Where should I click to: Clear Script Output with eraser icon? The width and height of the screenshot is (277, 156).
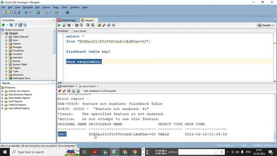pos(64,91)
